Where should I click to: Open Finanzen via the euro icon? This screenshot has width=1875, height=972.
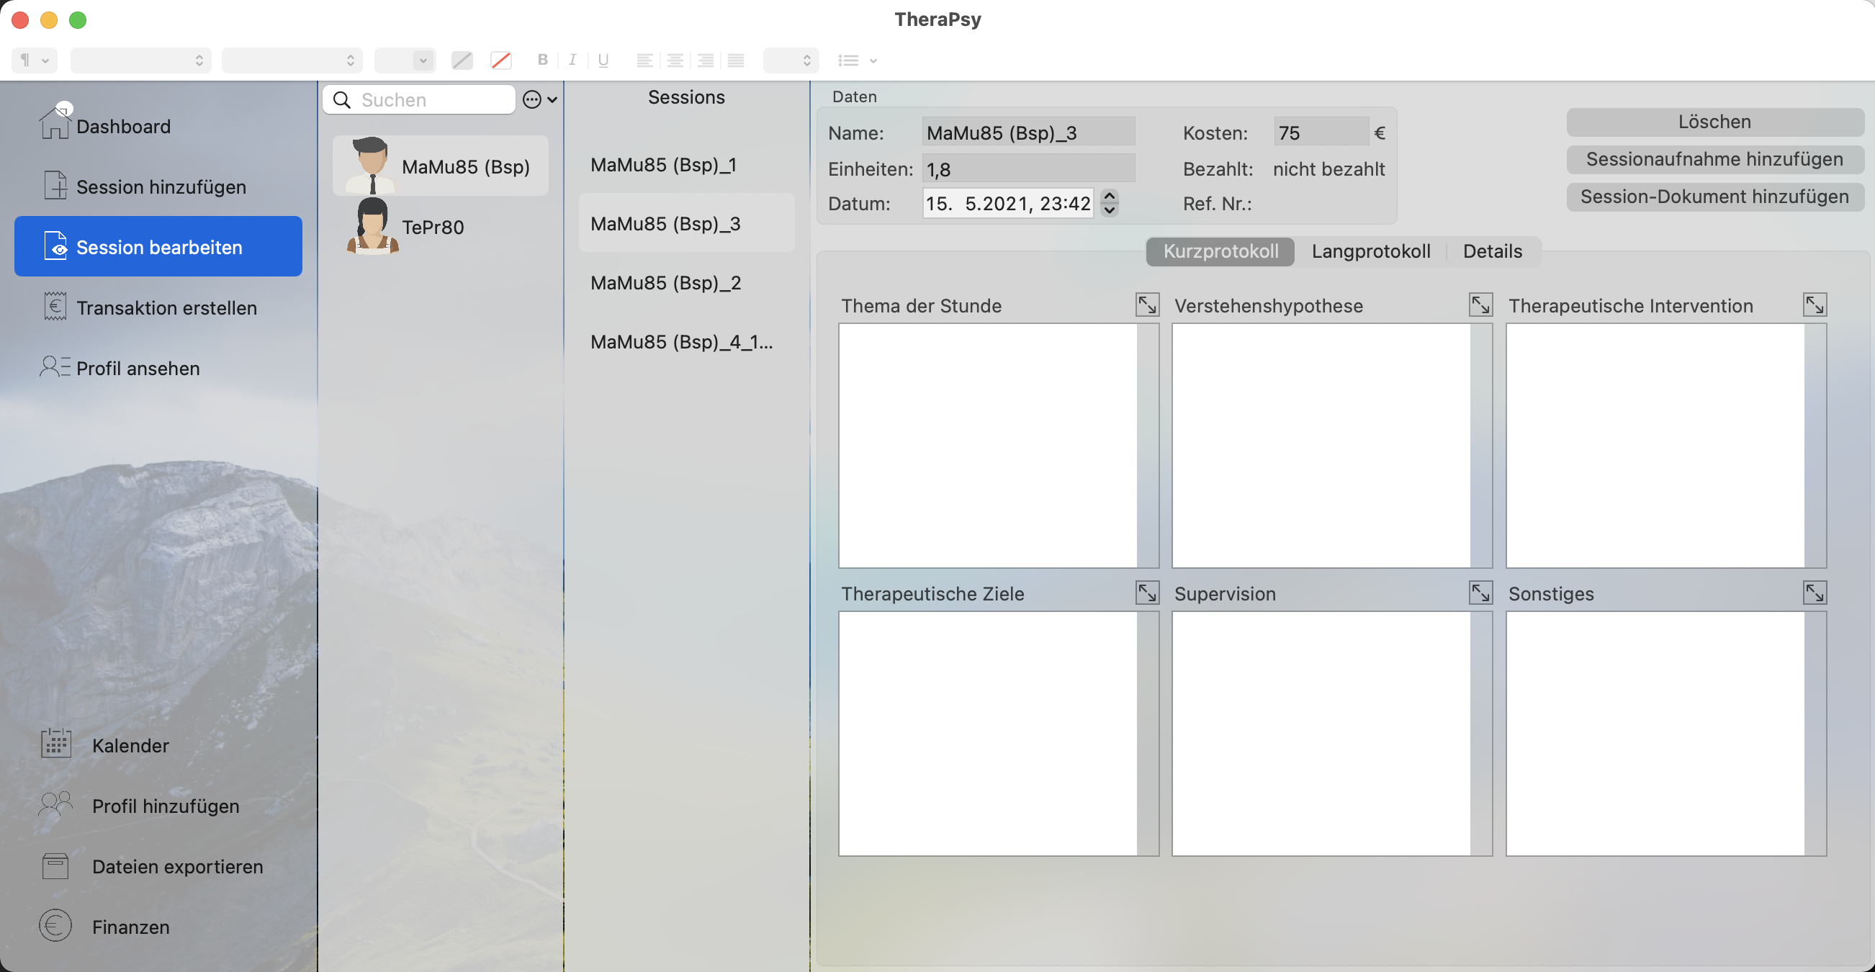coord(55,925)
